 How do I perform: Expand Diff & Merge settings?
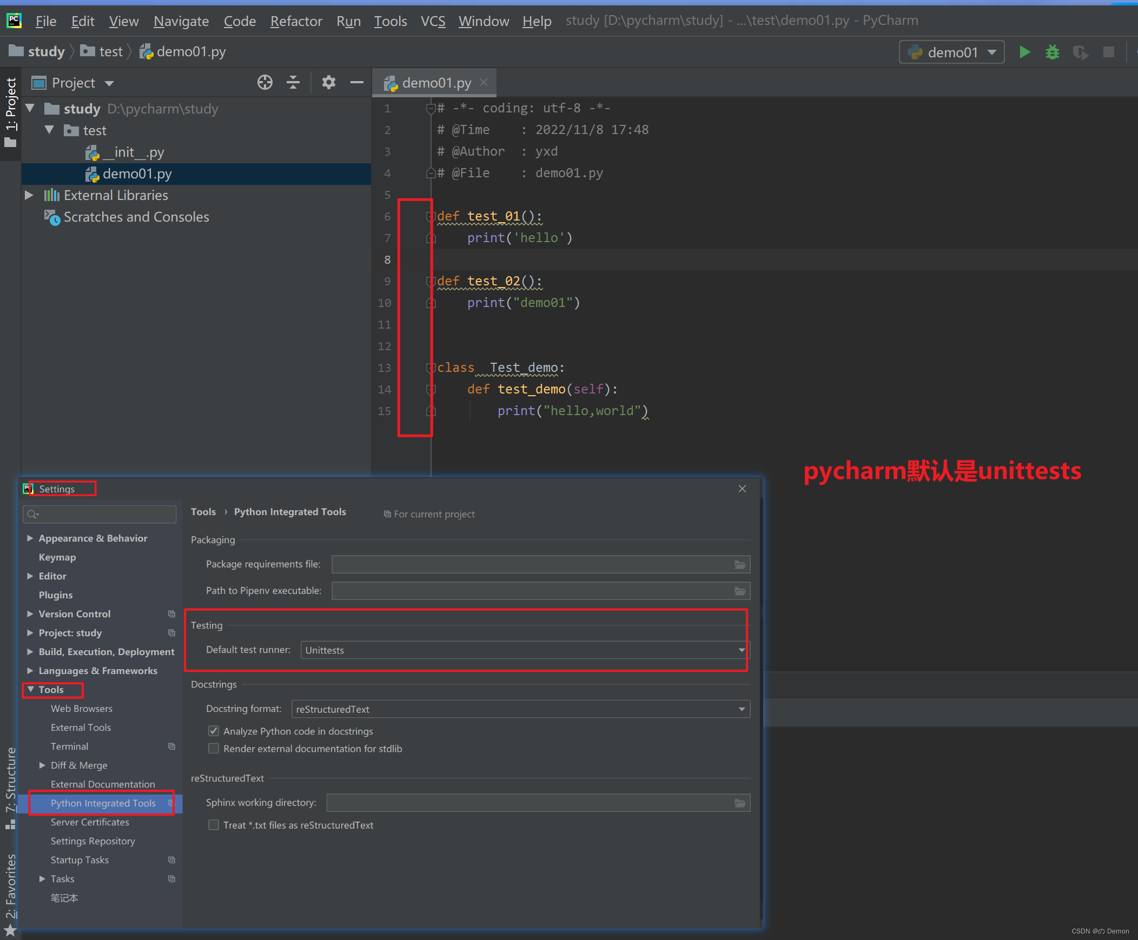click(42, 765)
